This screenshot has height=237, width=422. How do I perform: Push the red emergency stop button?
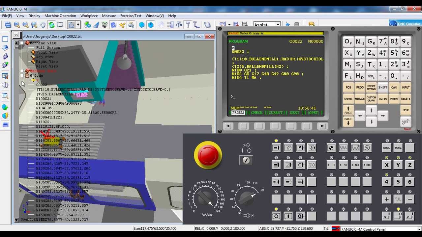point(208,155)
